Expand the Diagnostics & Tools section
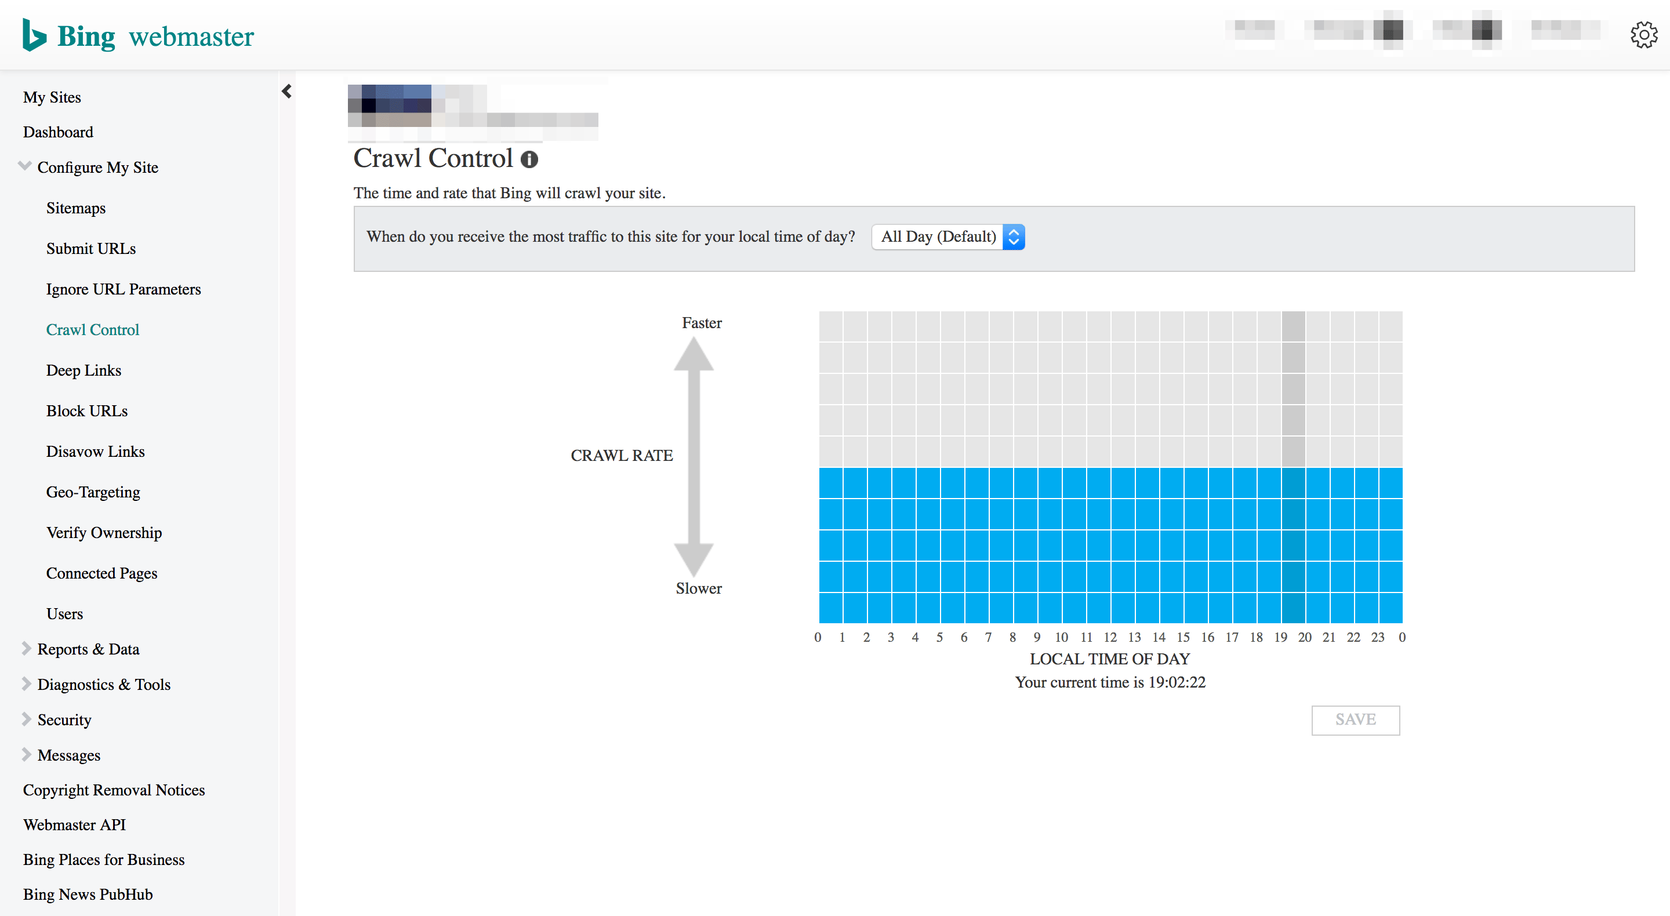Image resolution: width=1670 pixels, height=916 pixels. (104, 684)
